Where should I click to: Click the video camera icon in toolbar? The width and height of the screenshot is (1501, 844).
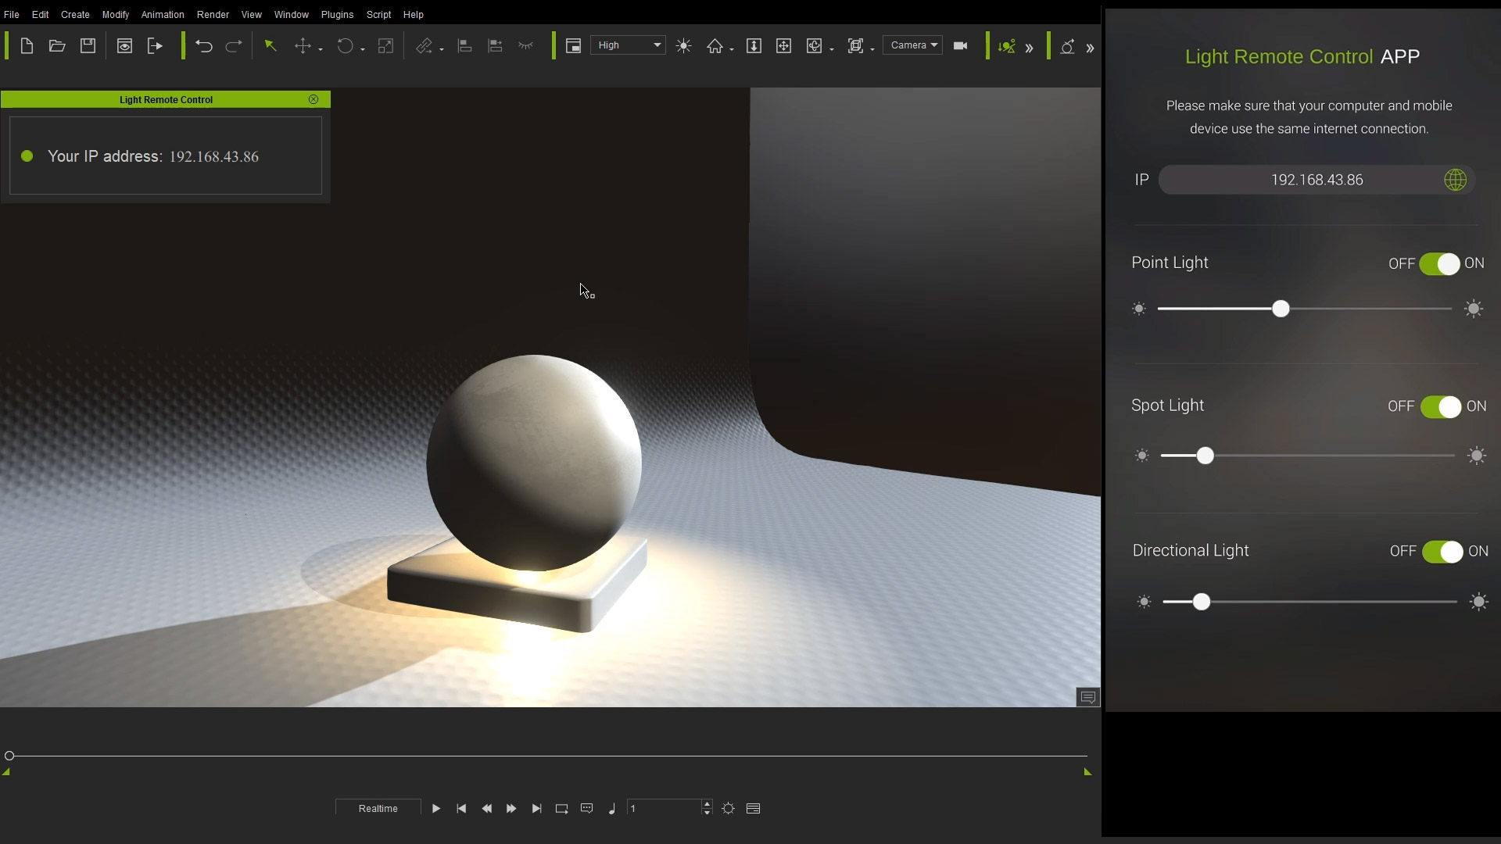pyautogui.click(x=961, y=46)
